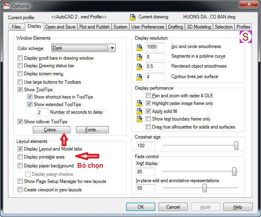Click the Fonts... button

pyautogui.click(x=92, y=130)
